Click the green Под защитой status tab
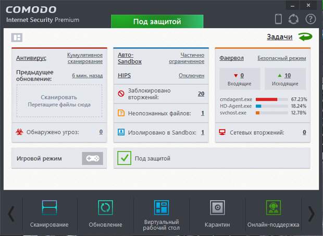The height and width of the screenshot is (236, 323). (x=157, y=21)
